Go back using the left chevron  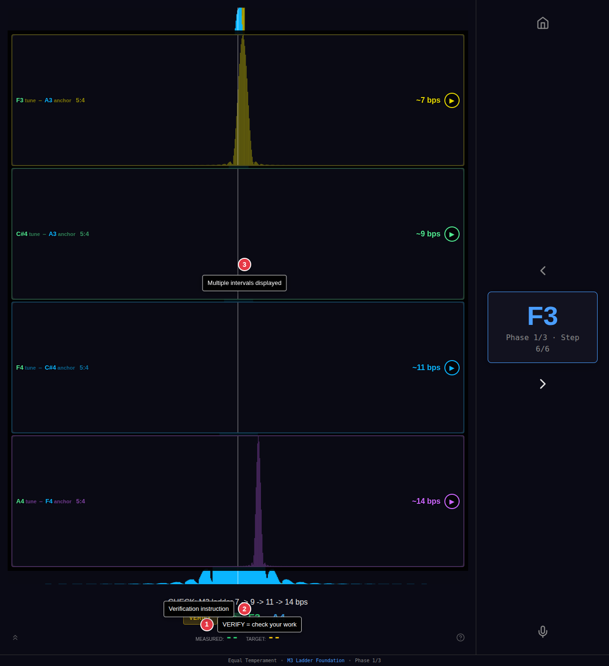click(x=542, y=270)
